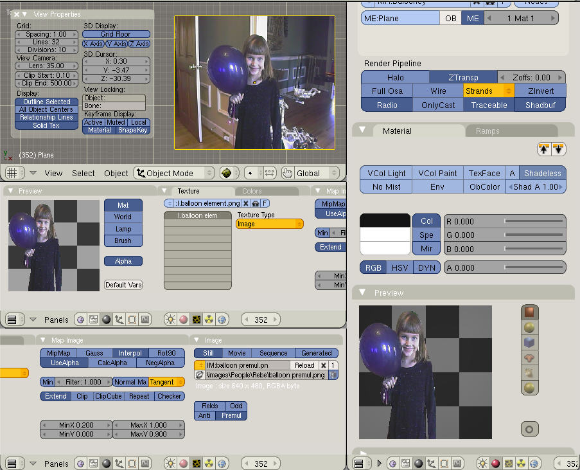
Task: Select Generated image source
Action: 317,353
